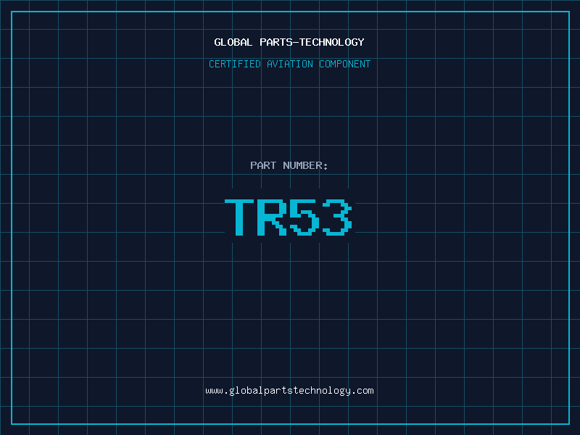Select the TR53 part number
The height and width of the screenshot is (435, 580).
288,217
